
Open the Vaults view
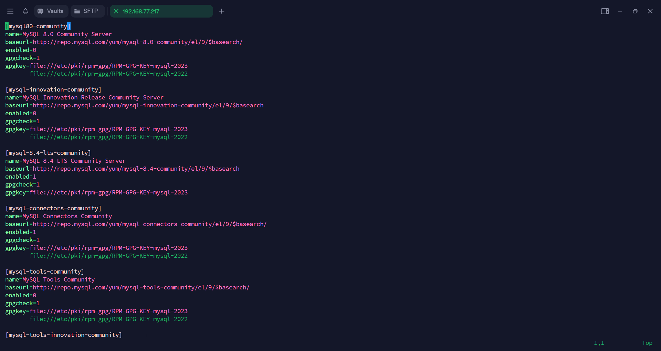tap(51, 11)
